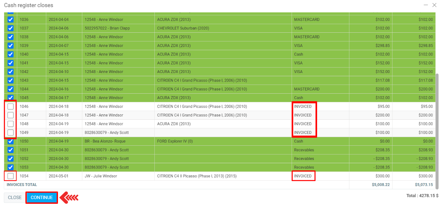Click the INVOICED status on row 1054
440x206 pixels.
tap(303, 176)
